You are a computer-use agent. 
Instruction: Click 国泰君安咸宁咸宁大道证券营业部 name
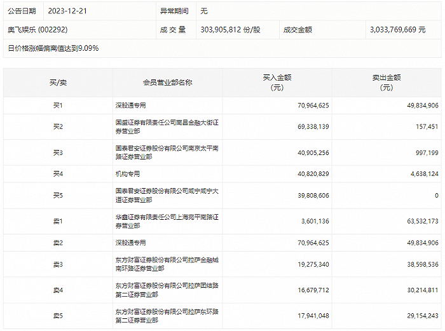[167, 196]
